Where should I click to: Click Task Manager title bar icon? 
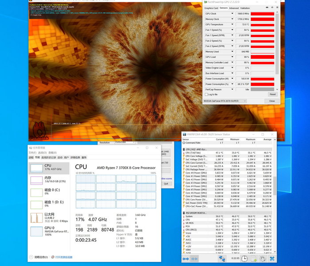point(31,148)
